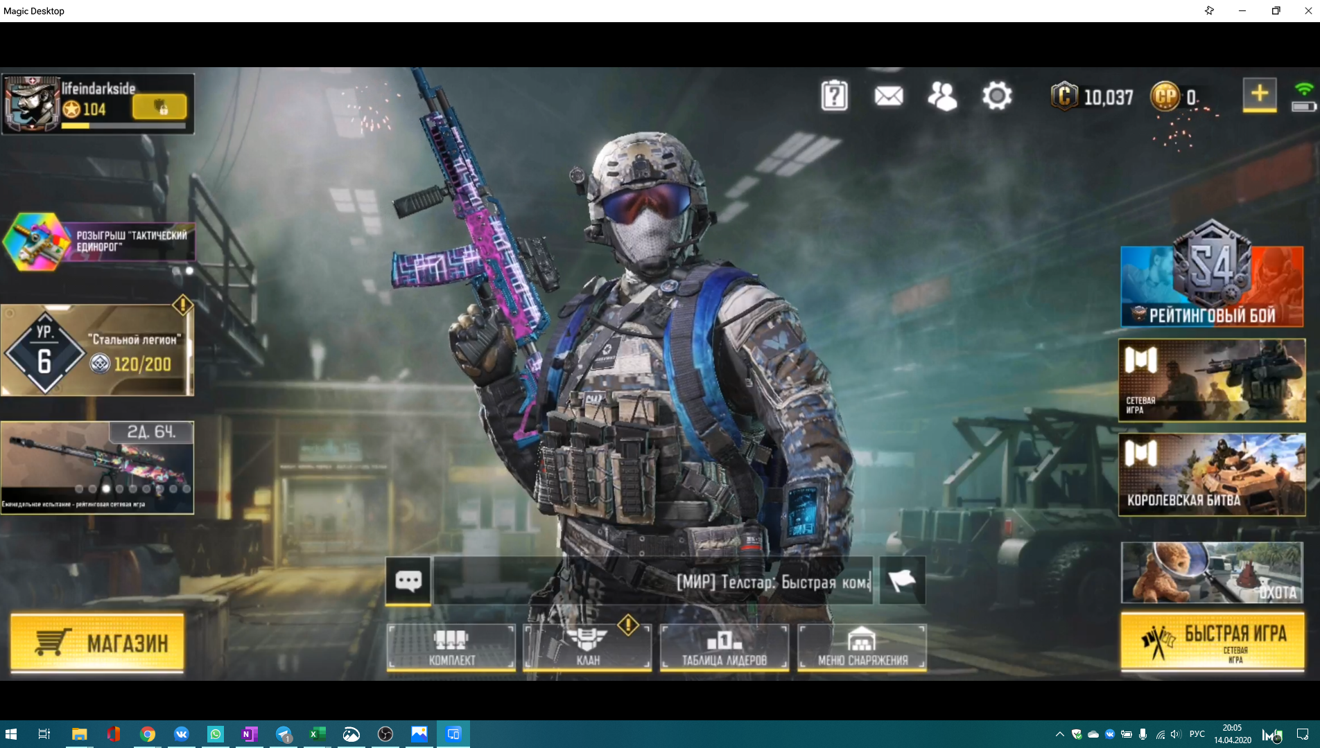The height and width of the screenshot is (748, 1320).
Task: Click the world chat message bar
Action: click(x=652, y=581)
